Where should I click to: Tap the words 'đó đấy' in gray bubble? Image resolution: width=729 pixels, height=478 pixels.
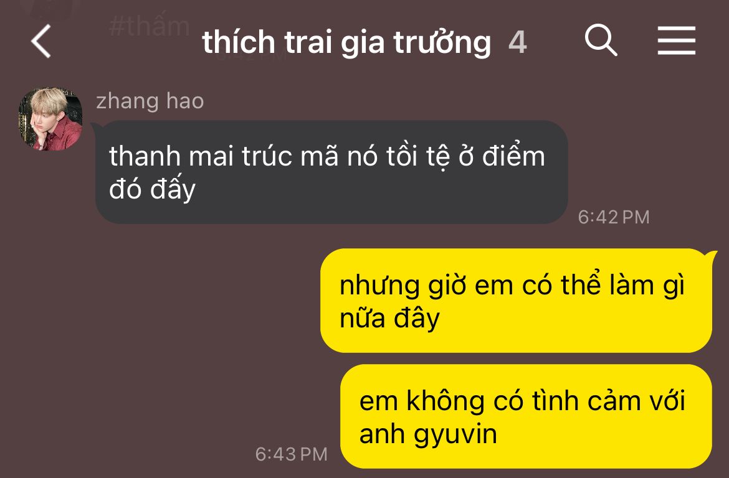click(x=152, y=190)
